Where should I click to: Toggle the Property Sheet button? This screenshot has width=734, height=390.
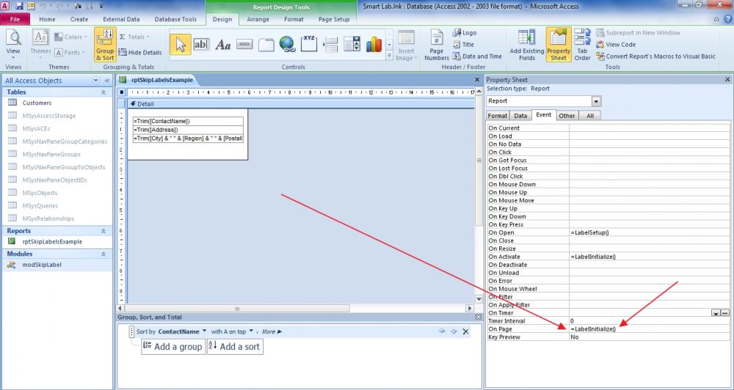click(559, 45)
